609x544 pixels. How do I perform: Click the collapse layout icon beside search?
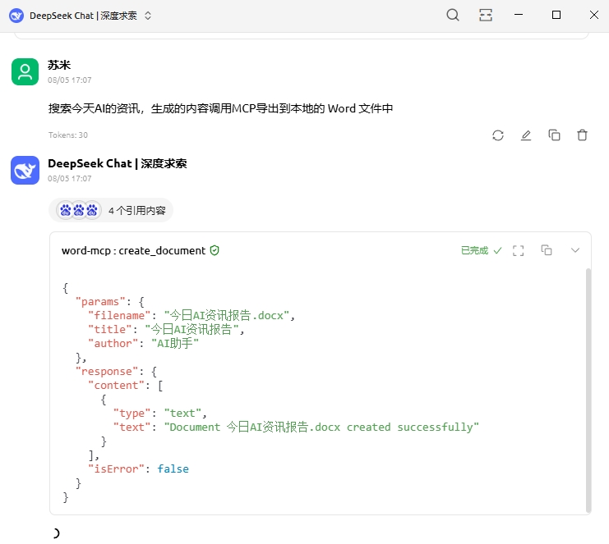tap(486, 15)
